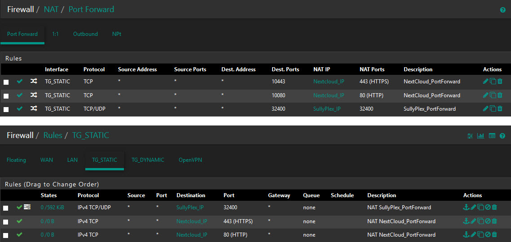
Task: Open the TG_DYNAMIC rules tab
Action: click(x=148, y=160)
